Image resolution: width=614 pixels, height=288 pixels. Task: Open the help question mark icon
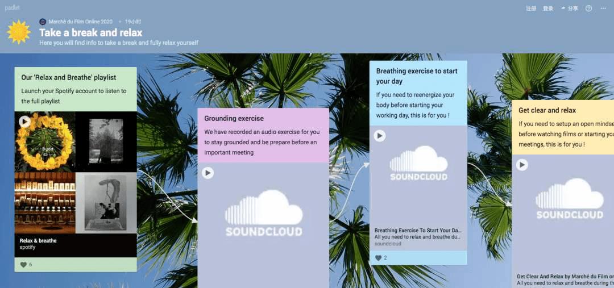588,8
